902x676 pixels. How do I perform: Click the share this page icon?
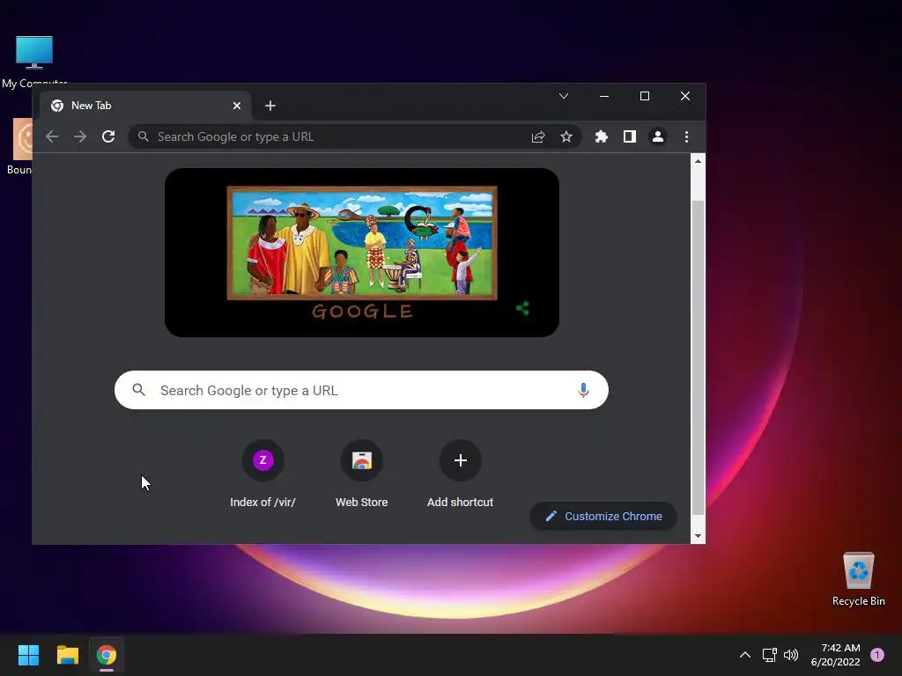[x=538, y=136]
